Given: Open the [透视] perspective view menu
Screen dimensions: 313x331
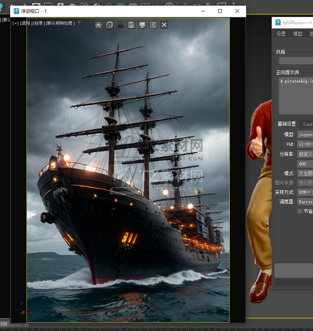Looking at the screenshot, I should click(26, 23).
